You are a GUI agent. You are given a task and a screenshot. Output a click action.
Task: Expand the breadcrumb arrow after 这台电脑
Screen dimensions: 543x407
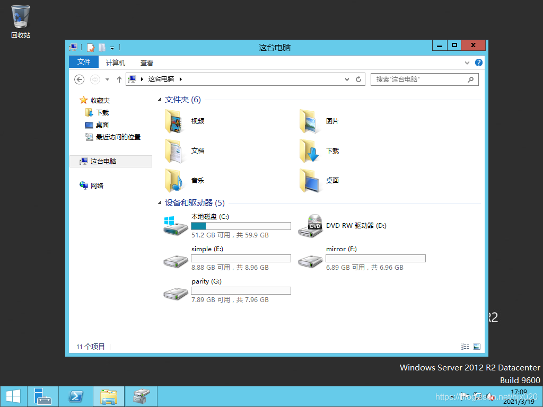[181, 79]
